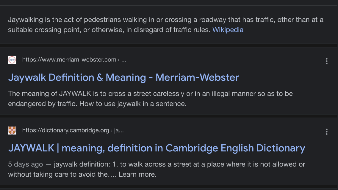Open more options for Cambridge Dictionary result
This screenshot has height=190, width=338.
pos(327,132)
